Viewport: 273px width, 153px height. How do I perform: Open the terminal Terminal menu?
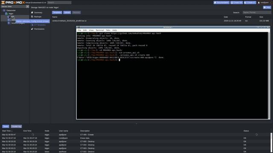point(100,30)
